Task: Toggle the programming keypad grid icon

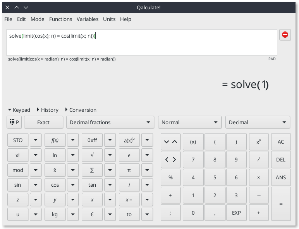Action: pyautogui.click(x=14, y=122)
